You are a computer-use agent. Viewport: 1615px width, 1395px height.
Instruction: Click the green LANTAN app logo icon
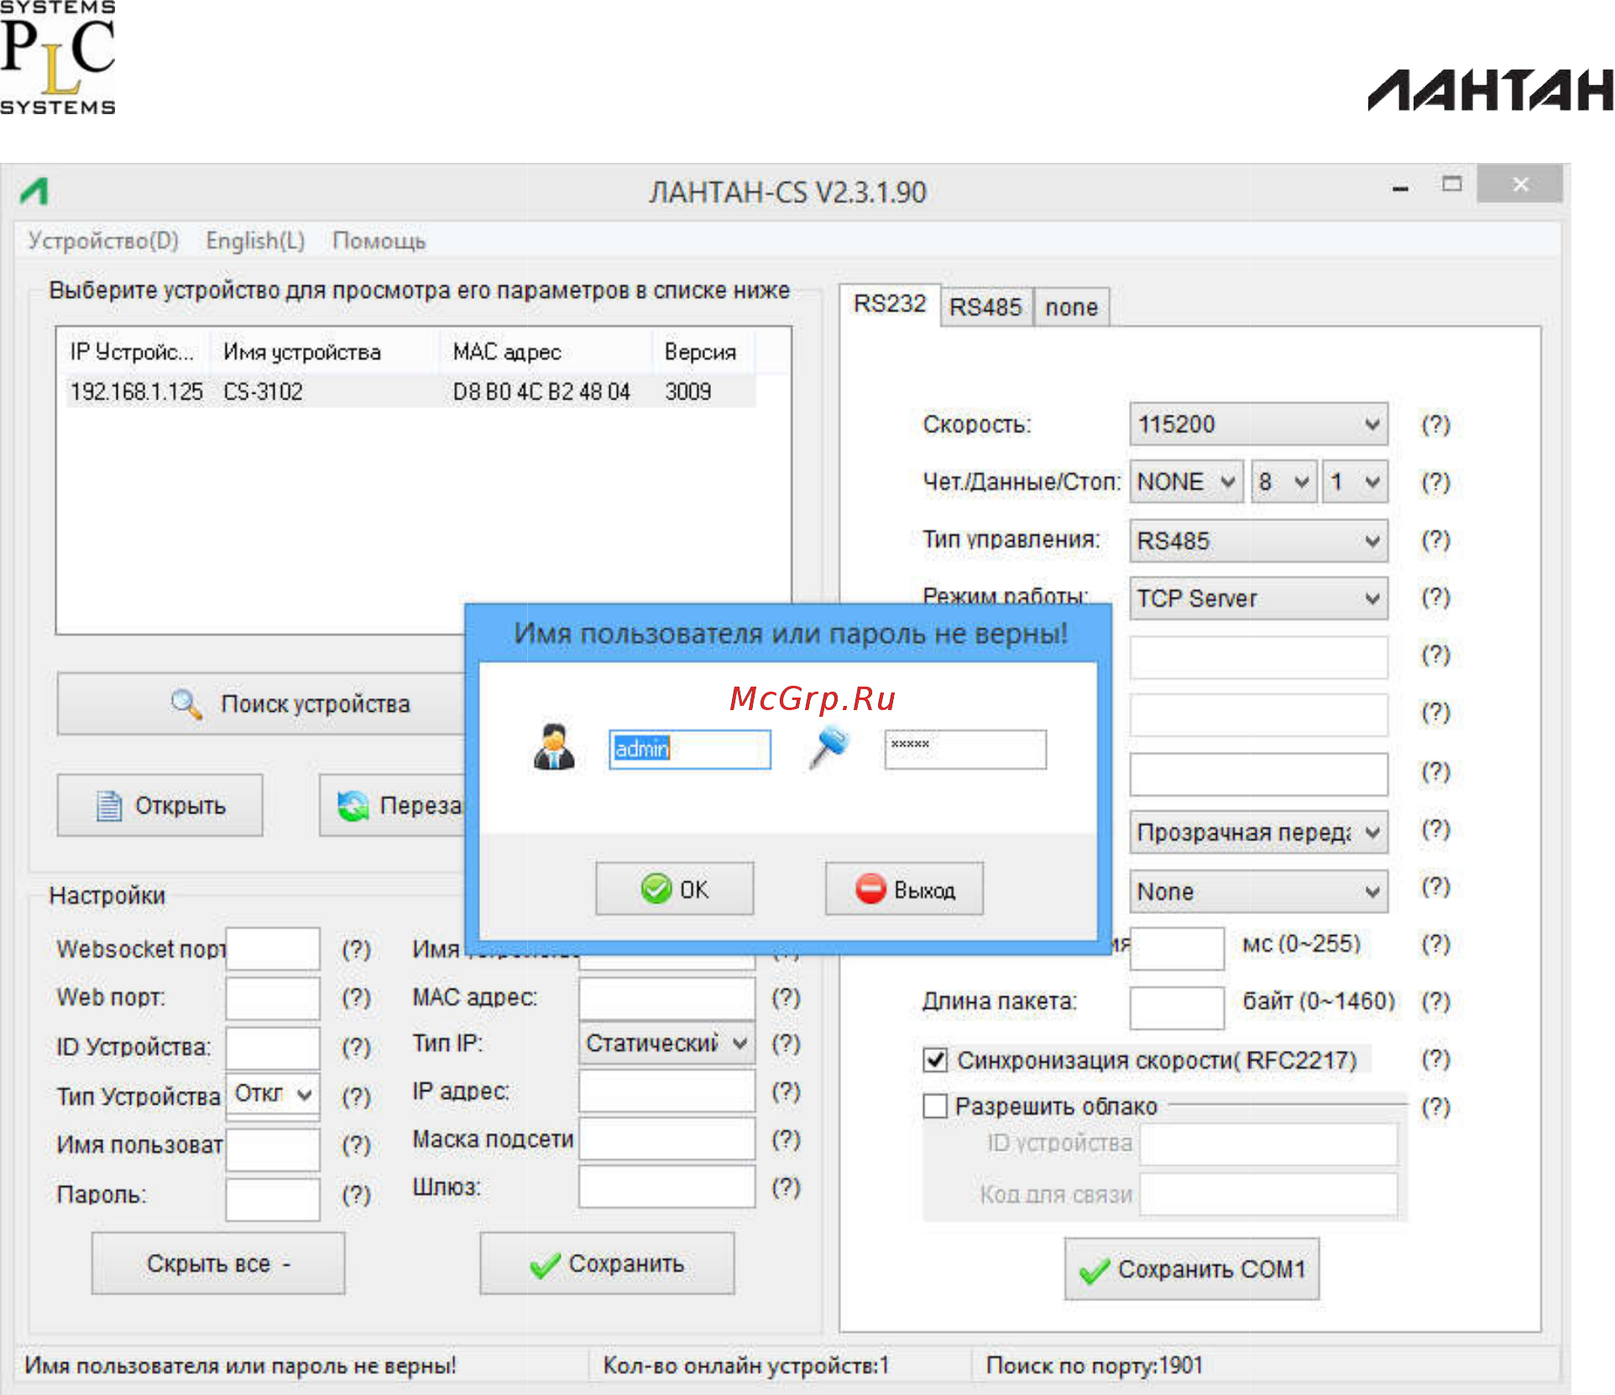(34, 191)
